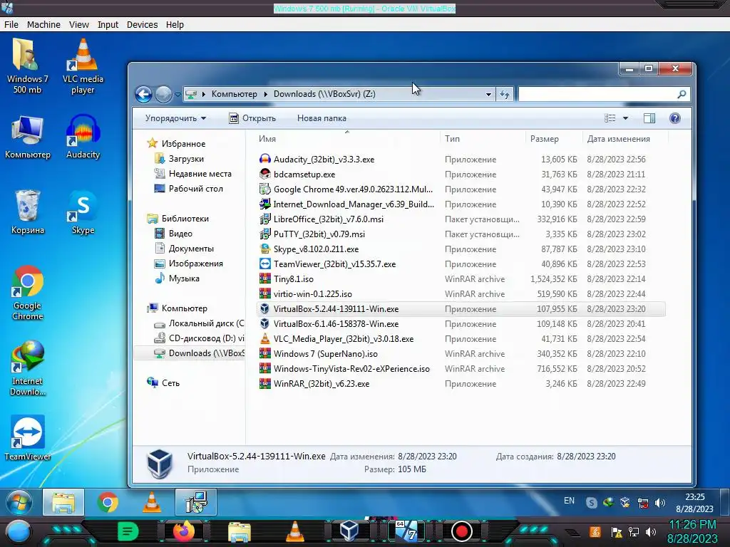Screen dimensions: 730x547
Task: Open the VirtualBox Input menu
Action: click(x=108, y=25)
